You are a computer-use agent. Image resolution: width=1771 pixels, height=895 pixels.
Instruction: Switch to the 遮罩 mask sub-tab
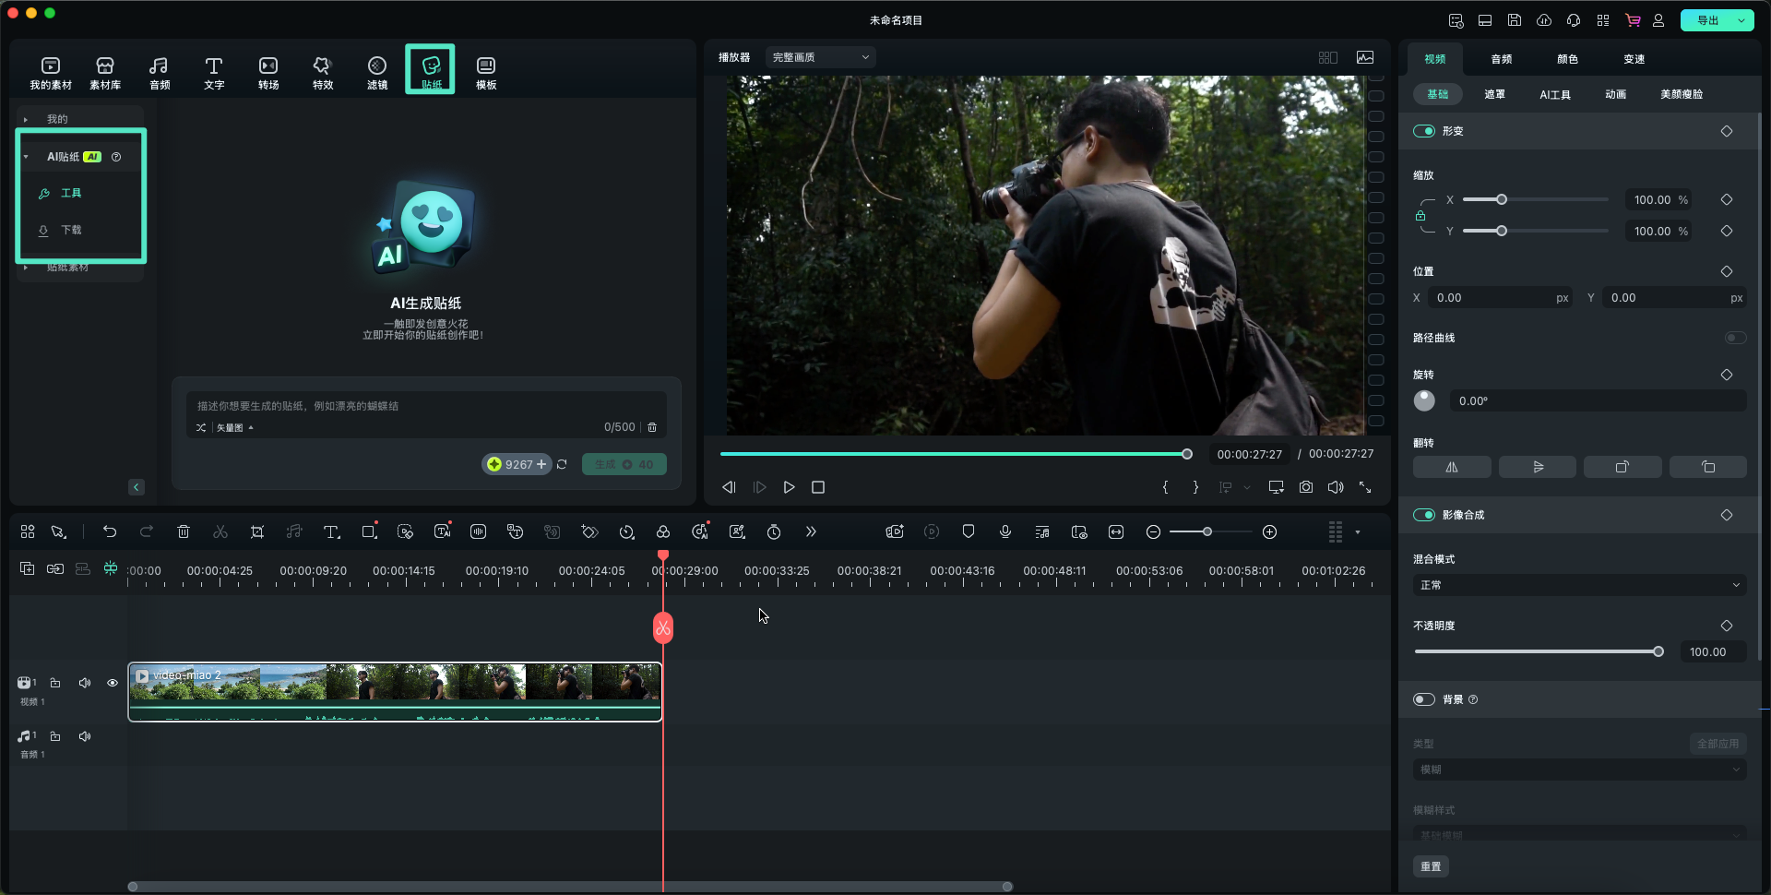pos(1494,94)
